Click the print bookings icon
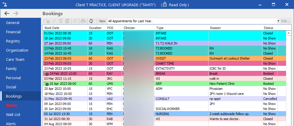The height and width of the screenshot is (126, 294). click(x=83, y=21)
